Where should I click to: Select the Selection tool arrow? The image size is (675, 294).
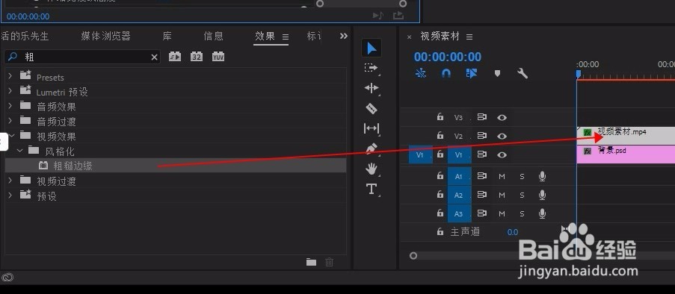(x=372, y=49)
